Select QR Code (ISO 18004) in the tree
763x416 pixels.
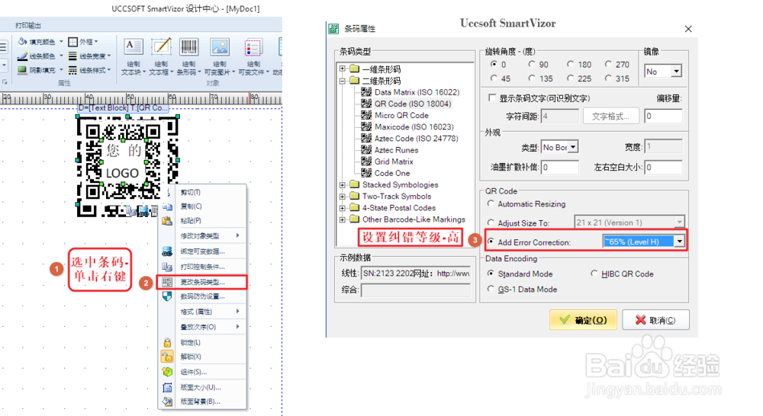[x=413, y=104]
